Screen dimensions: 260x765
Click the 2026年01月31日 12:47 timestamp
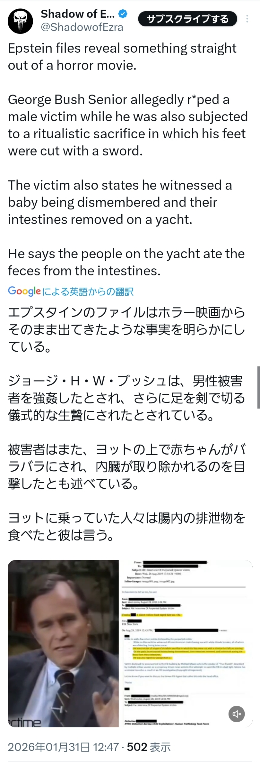pyautogui.click(x=63, y=747)
